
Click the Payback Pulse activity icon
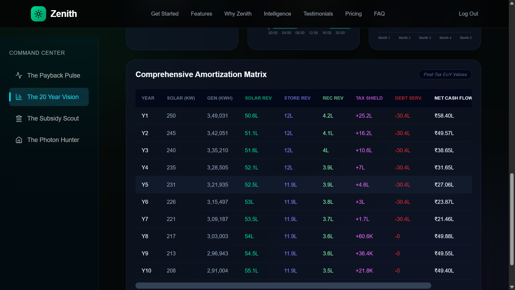pyautogui.click(x=19, y=75)
